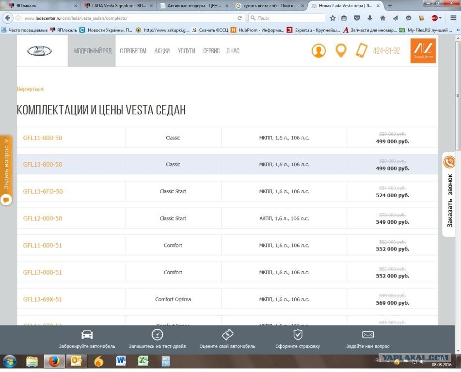The image size is (461, 372).
Task: Open the Adblock Plus icon
Action: (435, 18)
